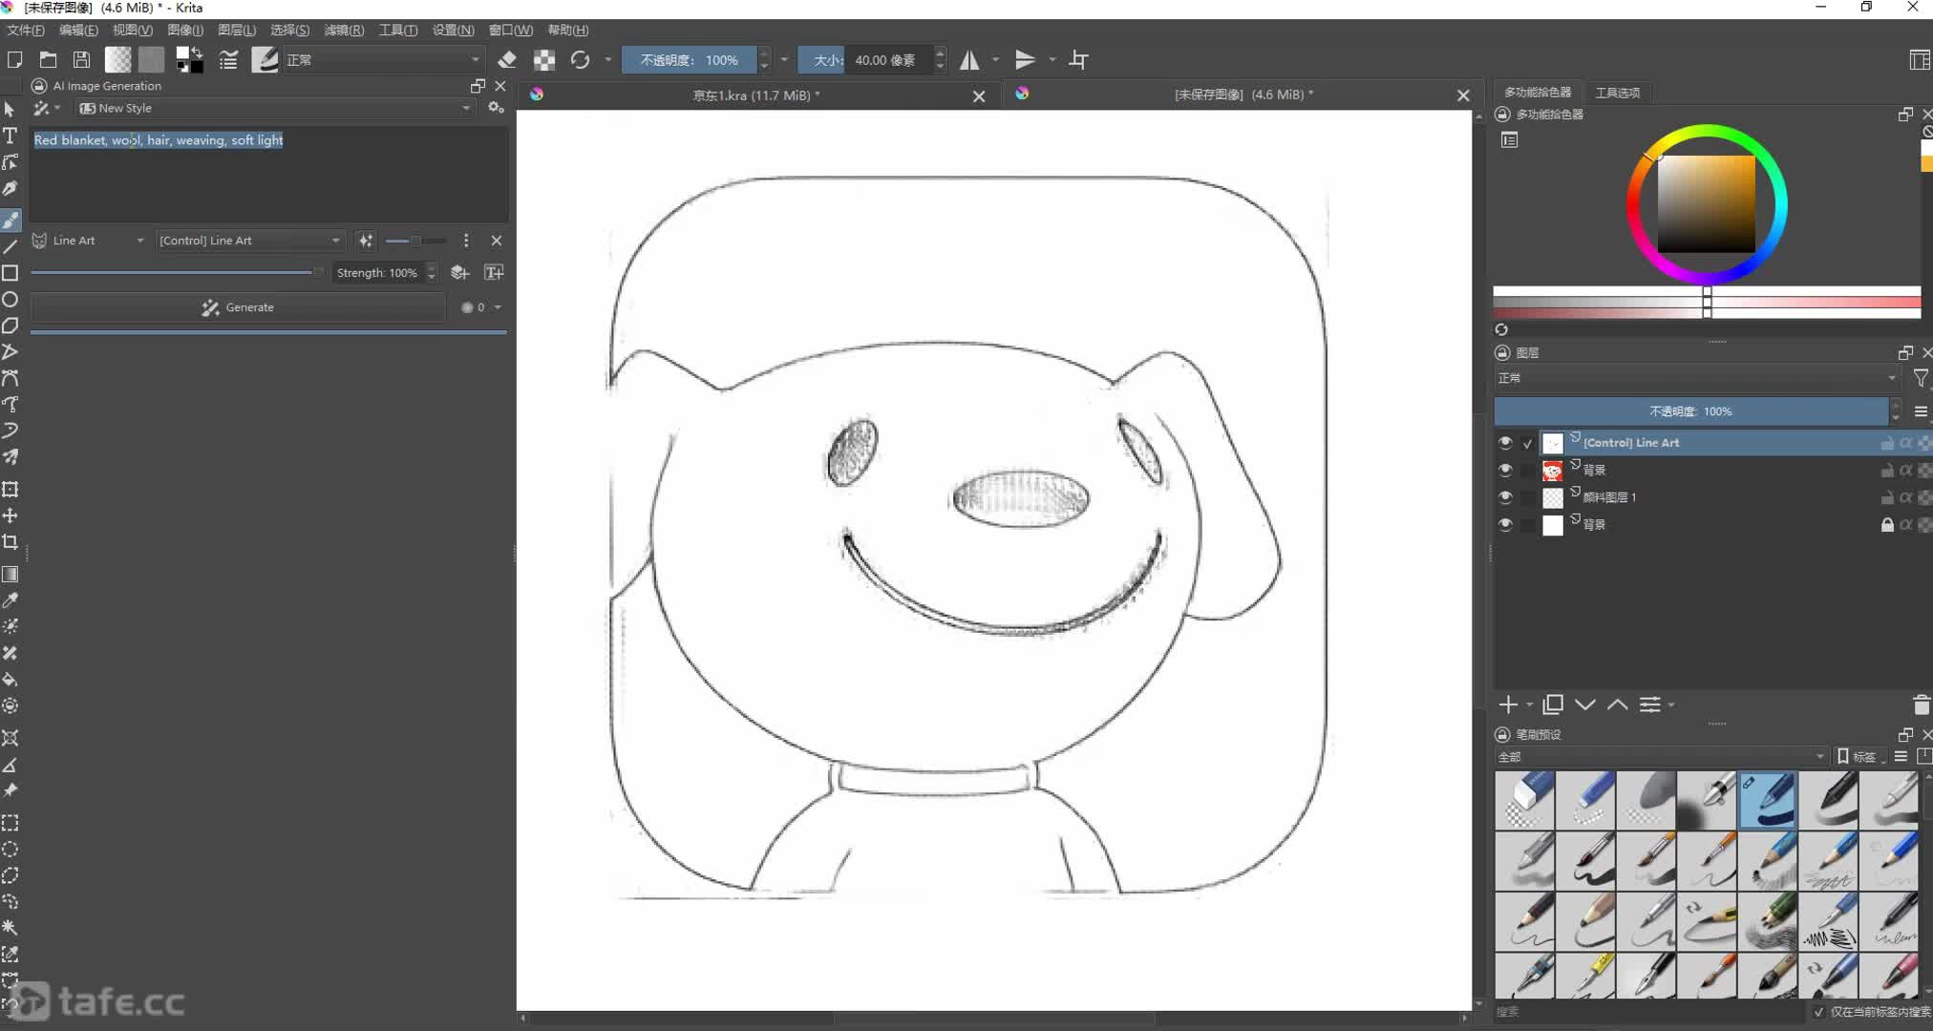Toggle visibility of 颜料图层 1 layer

pyautogui.click(x=1505, y=497)
